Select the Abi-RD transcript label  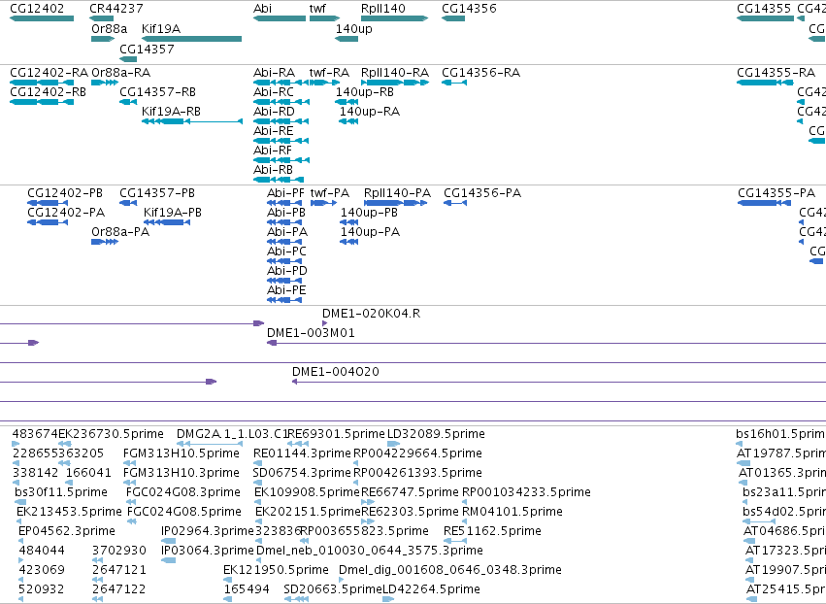pyautogui.click(x=274, y=112)
